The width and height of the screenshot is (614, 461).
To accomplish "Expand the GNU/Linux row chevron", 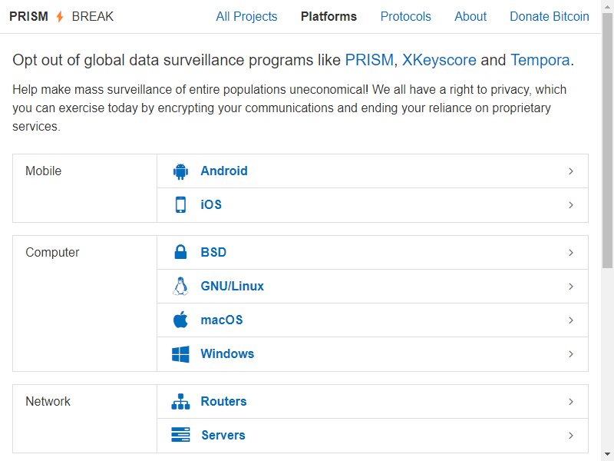I will click(x=571, y=287).
